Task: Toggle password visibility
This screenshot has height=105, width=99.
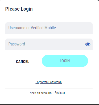Action: click(x=88, y=44)
